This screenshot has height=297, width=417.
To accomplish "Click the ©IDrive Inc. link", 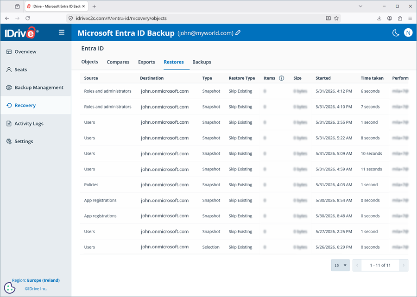I will coord(36,289).
